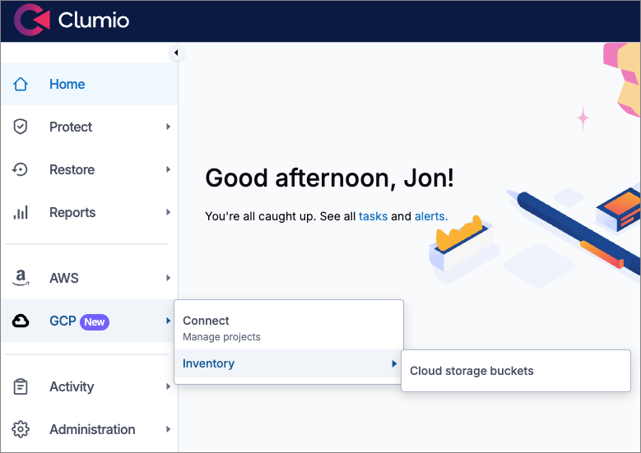Click the Activity clipboard icon

click(21, 386)
